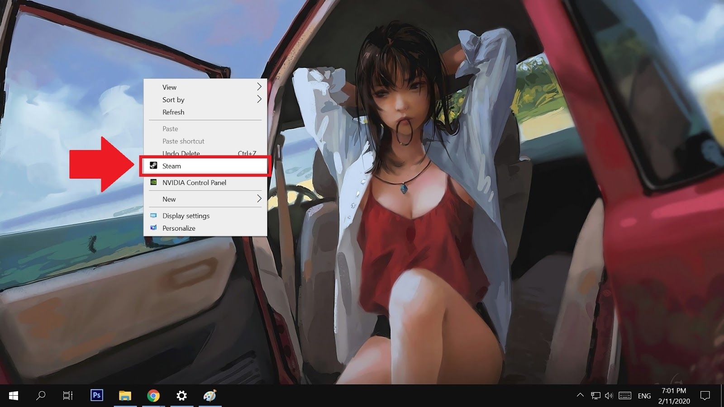This screenshot has width=724, height=407.
Task: Click the network icon in the tray
Action: pos(595,395)
